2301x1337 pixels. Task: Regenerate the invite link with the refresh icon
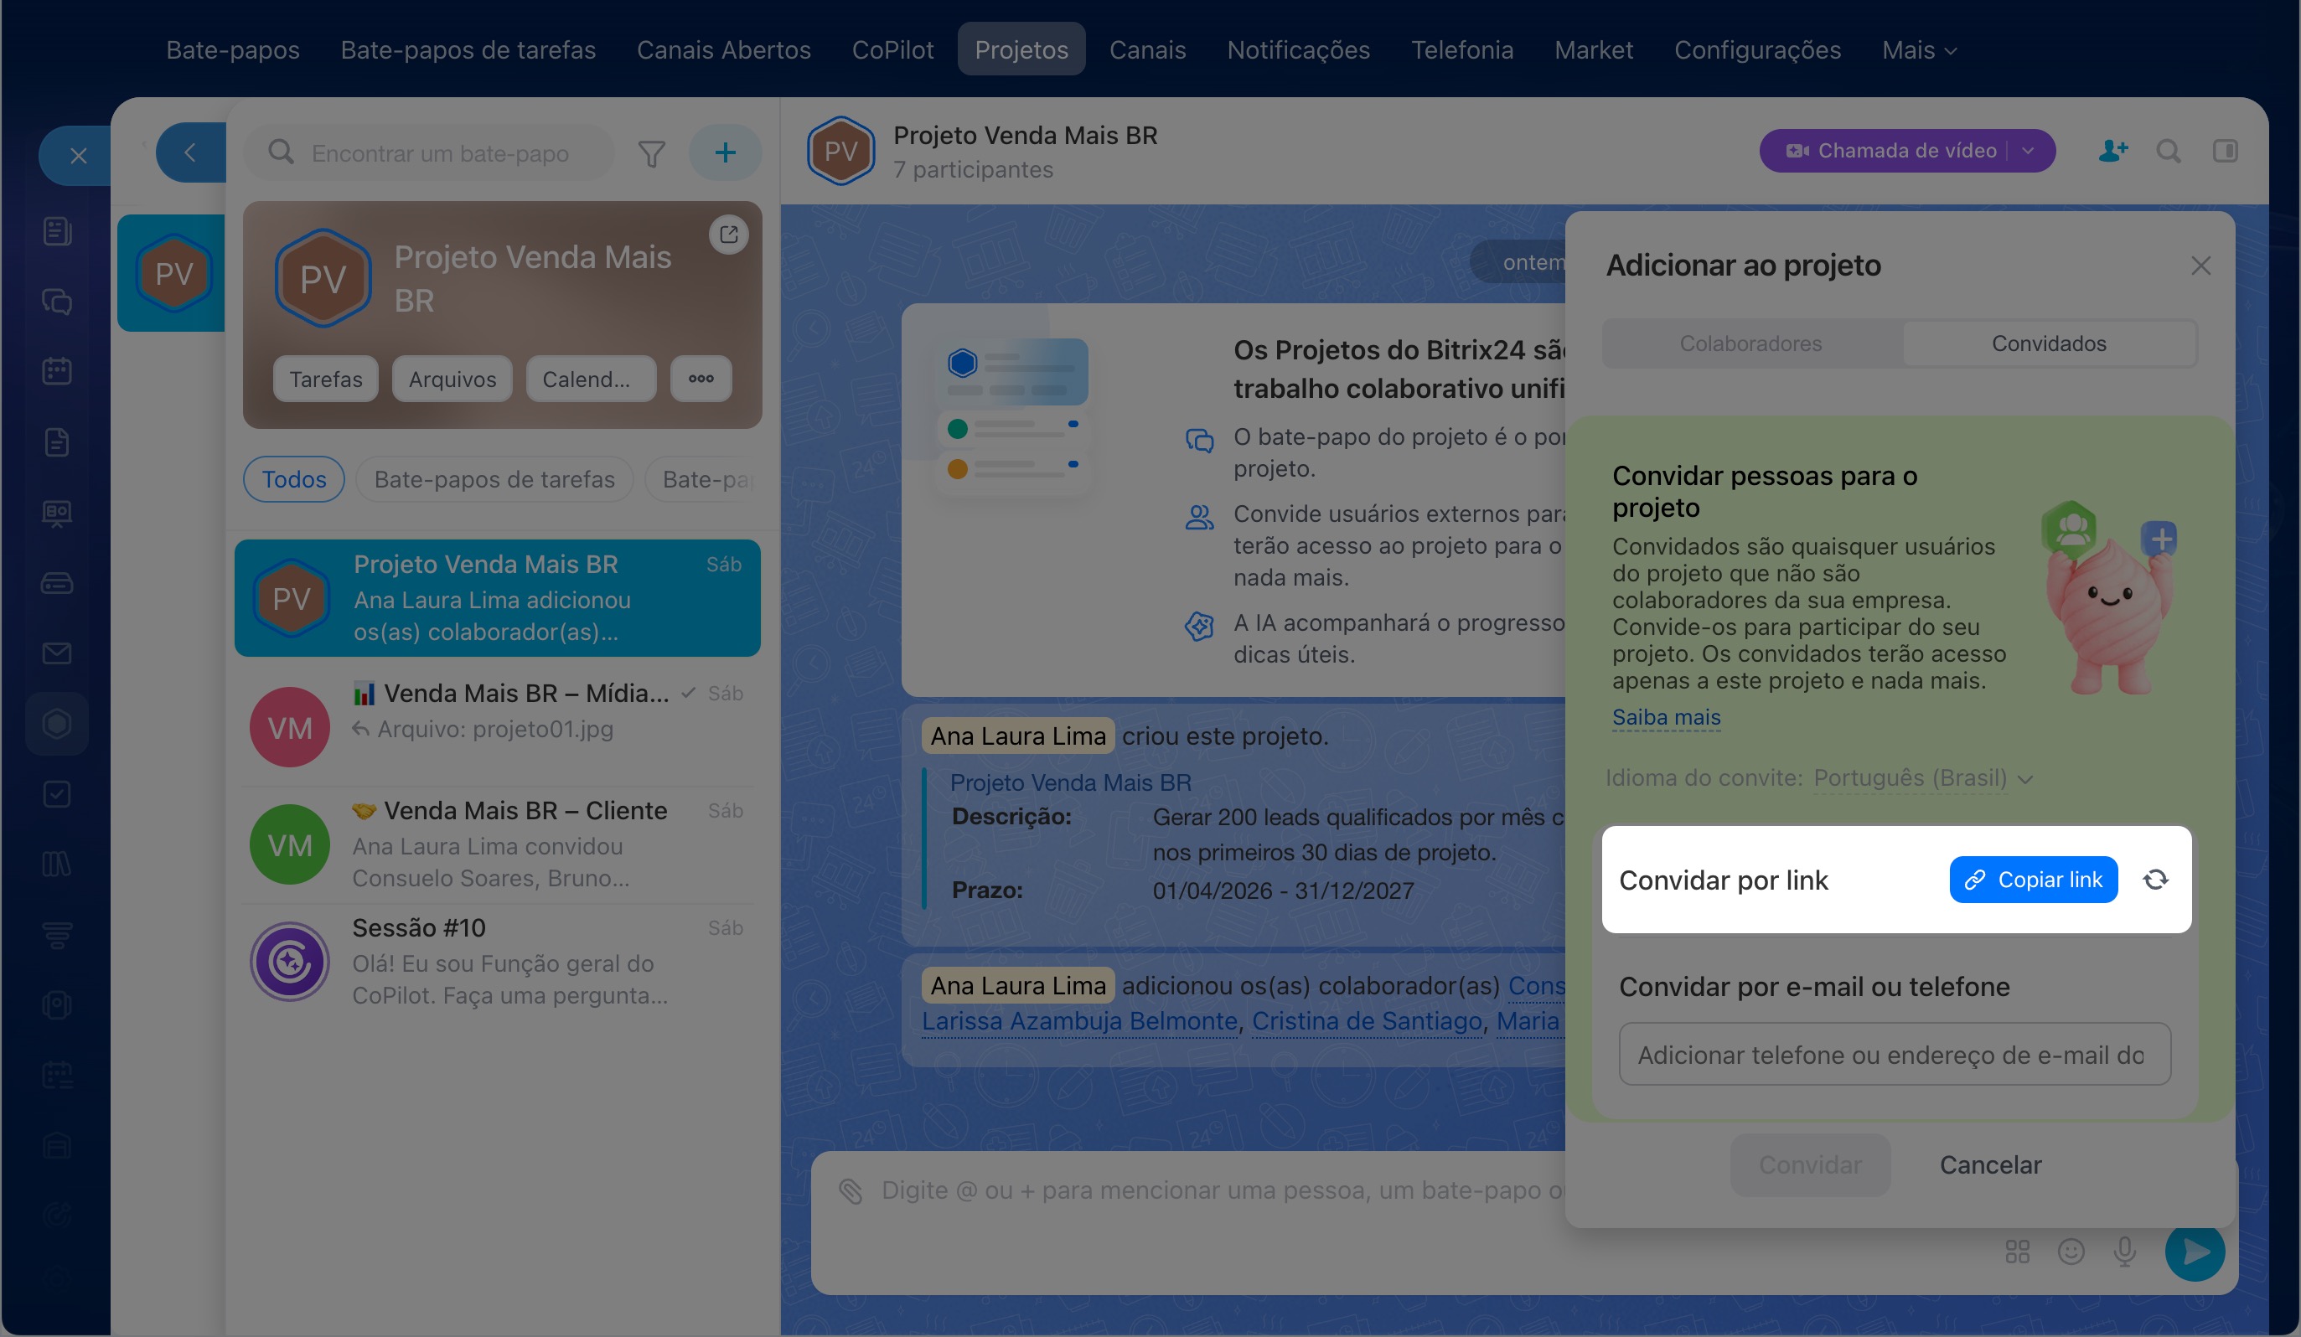point(2156,879)
